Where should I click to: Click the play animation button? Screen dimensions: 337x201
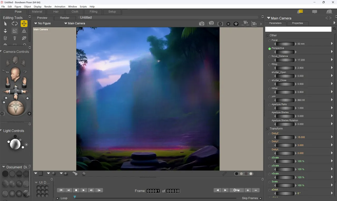83,190
